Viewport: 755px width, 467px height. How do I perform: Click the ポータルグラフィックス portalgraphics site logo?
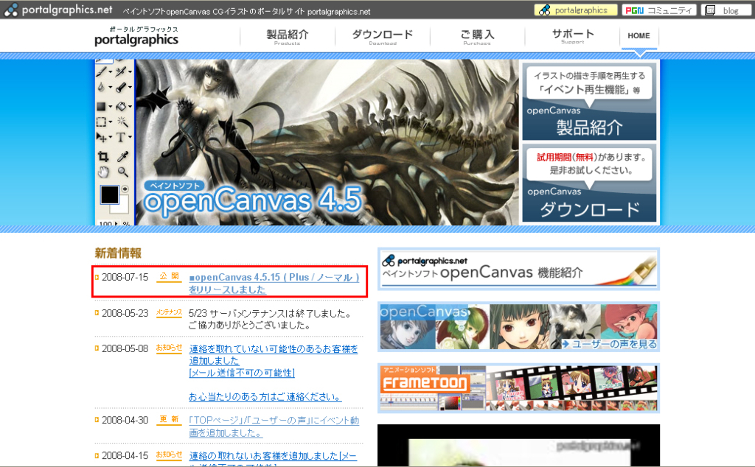(136, 37)
